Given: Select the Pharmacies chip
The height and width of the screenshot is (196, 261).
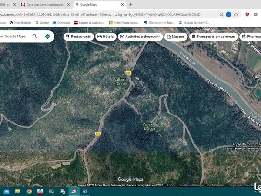Looking at the screenshot, I should 251,37.
